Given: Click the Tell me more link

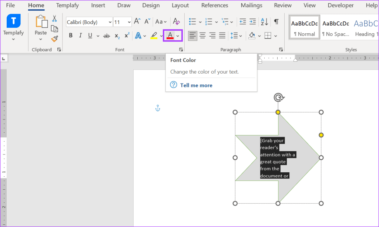Looking at the screenshot, I should click(x=196, y=85).
